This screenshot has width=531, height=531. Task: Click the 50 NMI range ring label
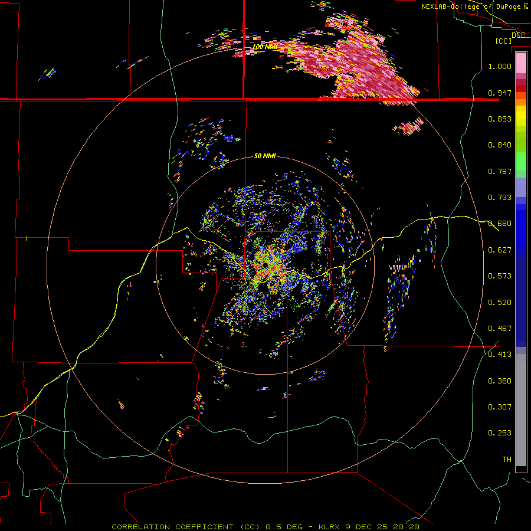pos(265,156)
